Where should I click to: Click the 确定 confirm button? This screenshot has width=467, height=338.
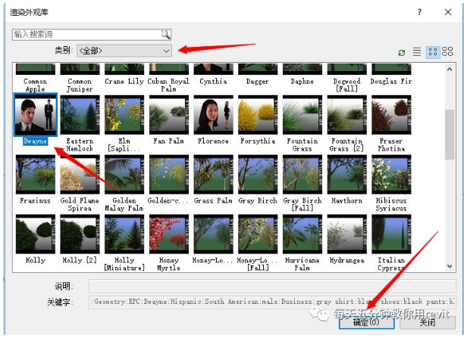click(x=366, y=322)
